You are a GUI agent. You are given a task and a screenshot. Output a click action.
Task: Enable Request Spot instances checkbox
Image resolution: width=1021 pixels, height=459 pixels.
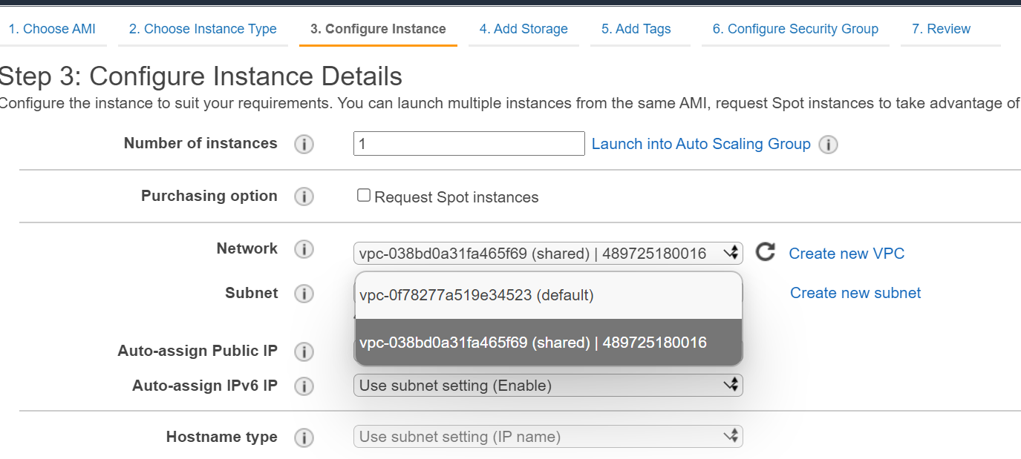click(364, 195)
